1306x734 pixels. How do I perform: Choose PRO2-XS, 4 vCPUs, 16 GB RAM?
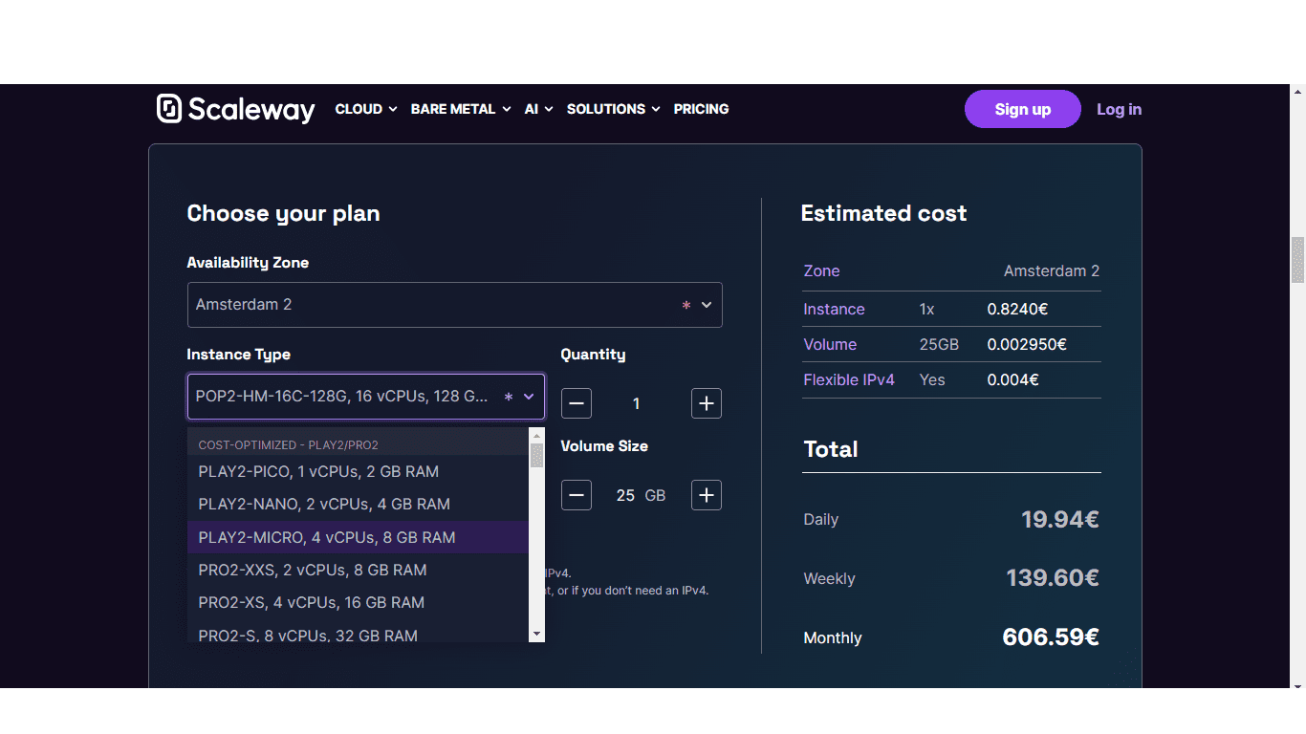pyautogui.click(x=358, y=602)
